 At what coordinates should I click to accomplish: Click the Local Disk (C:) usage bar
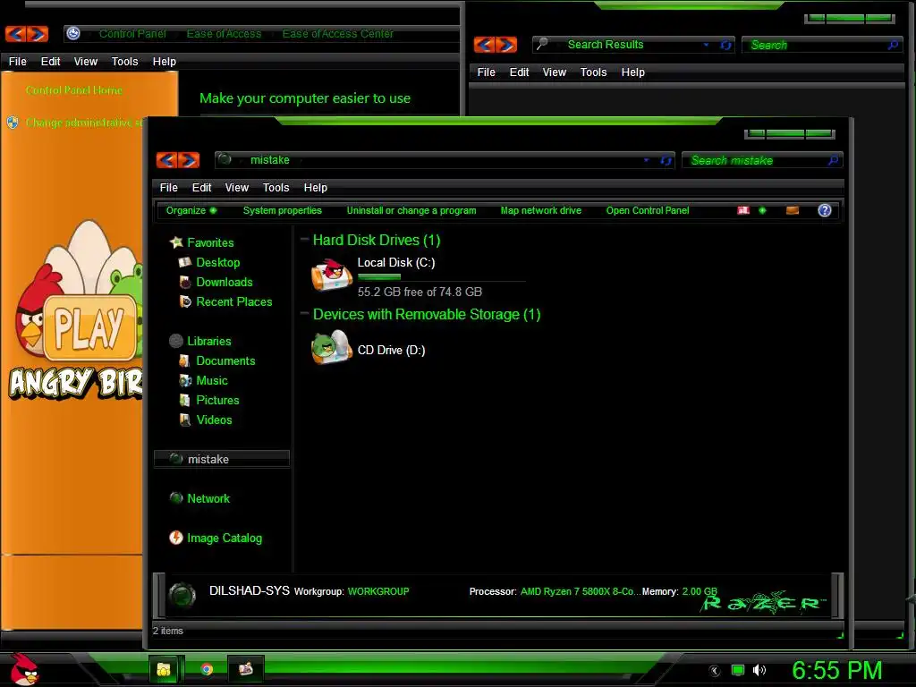pyautogui.click(x=441, y=277)
